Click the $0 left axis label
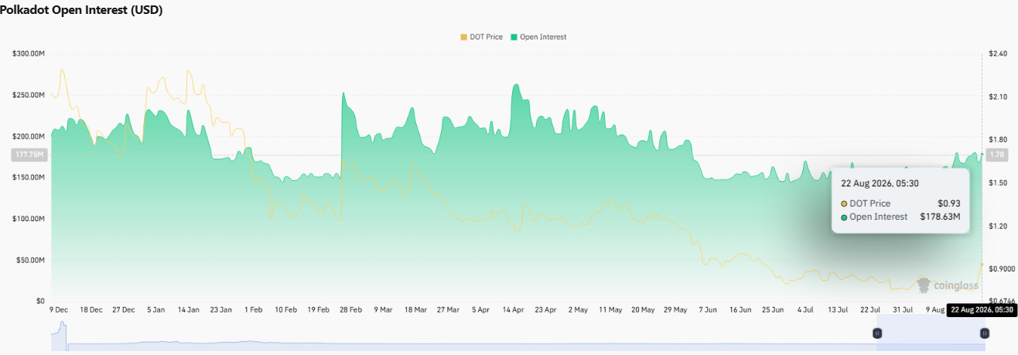 coord(41,302)
